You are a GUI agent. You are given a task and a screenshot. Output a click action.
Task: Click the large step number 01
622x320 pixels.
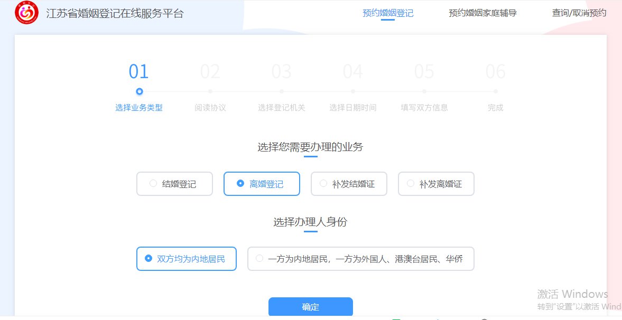point(139,72)
